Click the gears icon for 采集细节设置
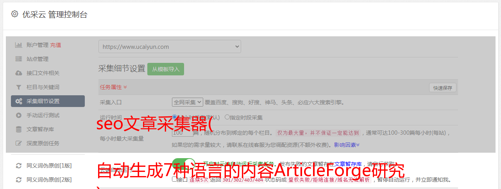Viewport: 501px width, 189px height. [18, 101]
